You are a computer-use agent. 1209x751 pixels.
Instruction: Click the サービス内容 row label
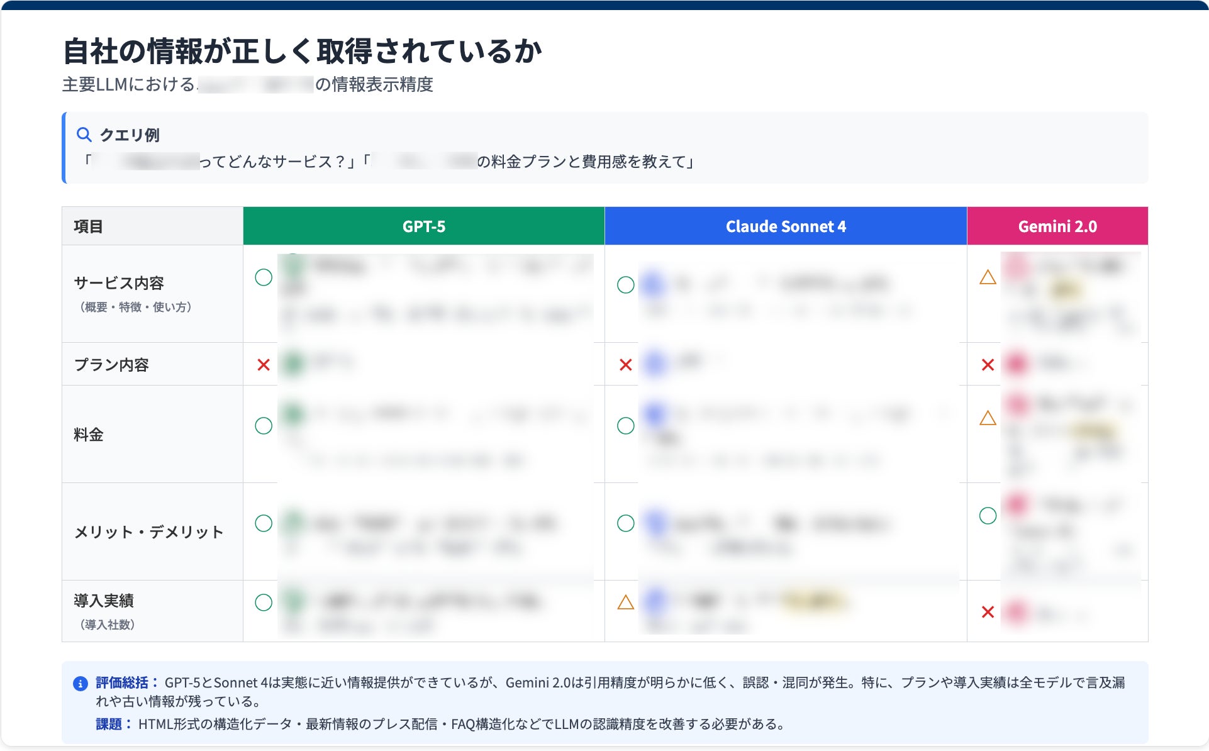click(x=119, y=283)
